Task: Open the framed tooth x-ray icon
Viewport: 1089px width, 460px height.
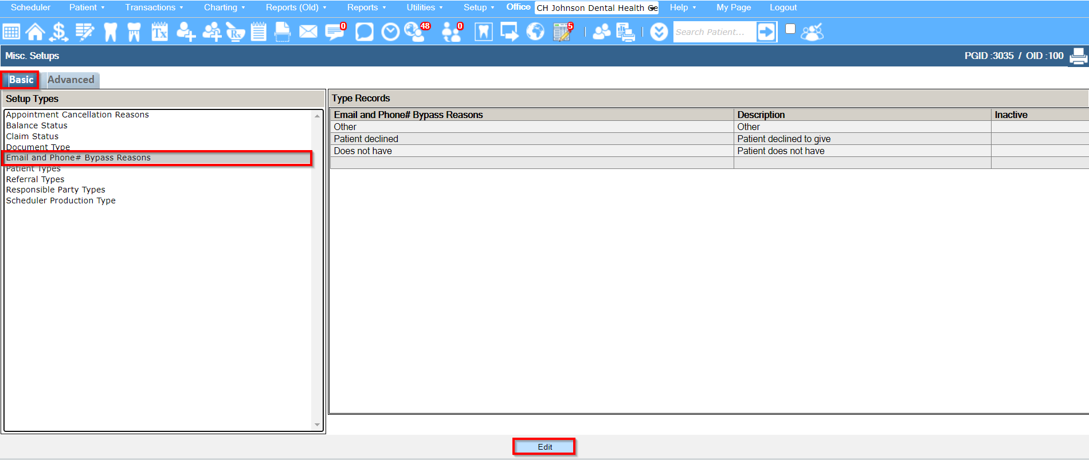Action: pyautogui.click(x=484, y=32)
